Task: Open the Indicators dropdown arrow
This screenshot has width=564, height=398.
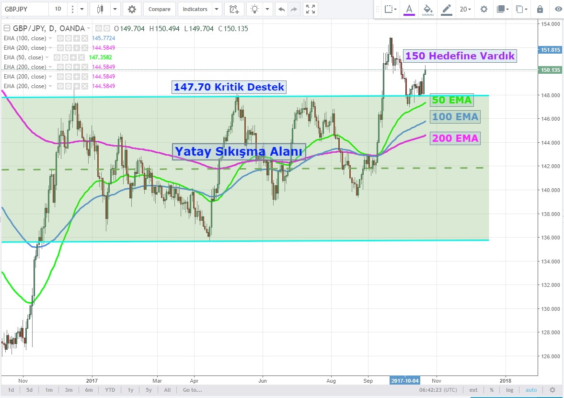Action: pos(217,9)
